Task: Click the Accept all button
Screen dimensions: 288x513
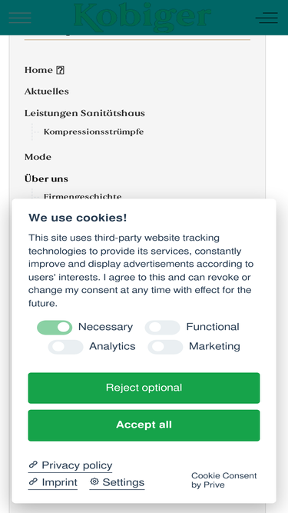Action: coord(144,425)
